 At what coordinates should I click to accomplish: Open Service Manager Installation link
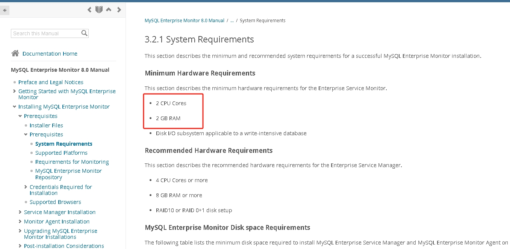[60, 212]
